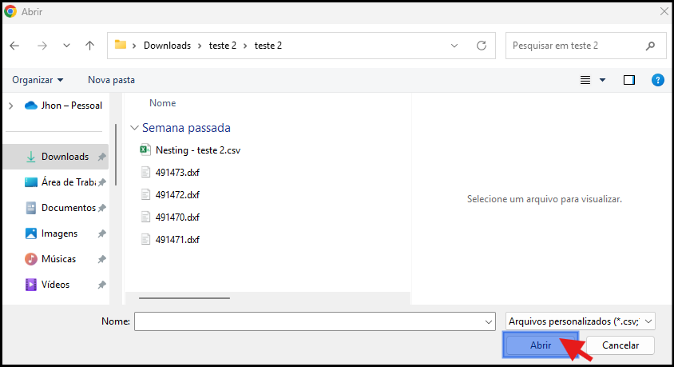Select 'Jhon – Pessoal' OneDrive entry
This screenshot has height=367, width=674.
click(x=64, y=106)
